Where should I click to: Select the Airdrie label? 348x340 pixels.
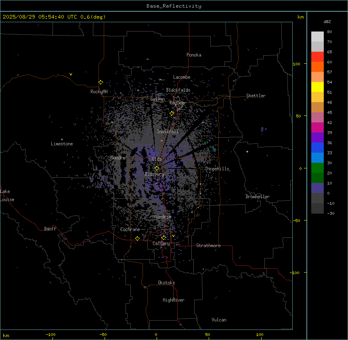(x=163, y=217)
